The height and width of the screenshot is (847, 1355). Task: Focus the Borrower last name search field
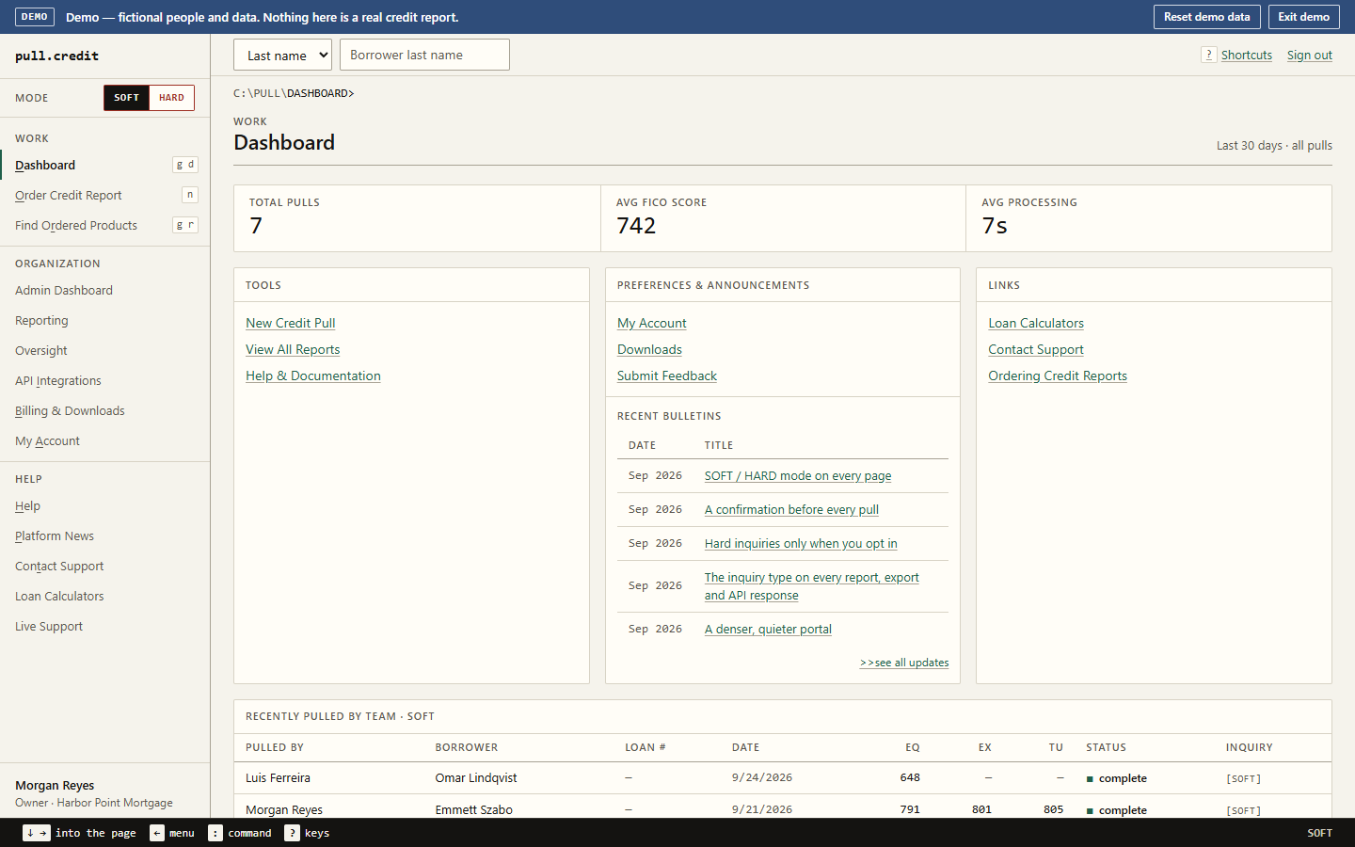pyautogui.click(x=424, y=55)
